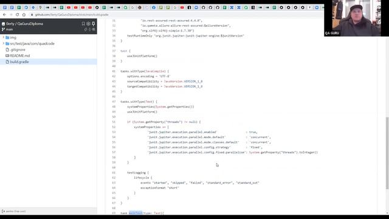
Task: Click line number 51 in code view
Action: click(114, 122)
